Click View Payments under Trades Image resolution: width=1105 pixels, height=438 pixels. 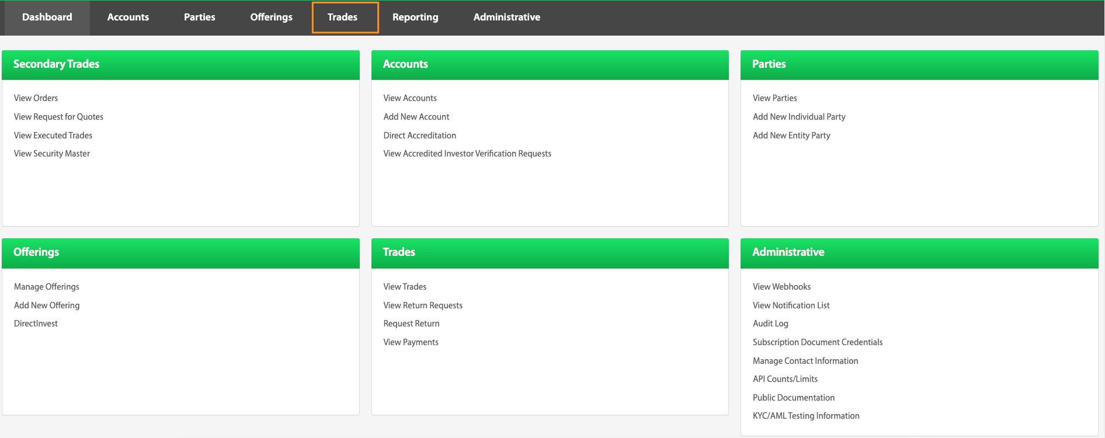(411, 342)
